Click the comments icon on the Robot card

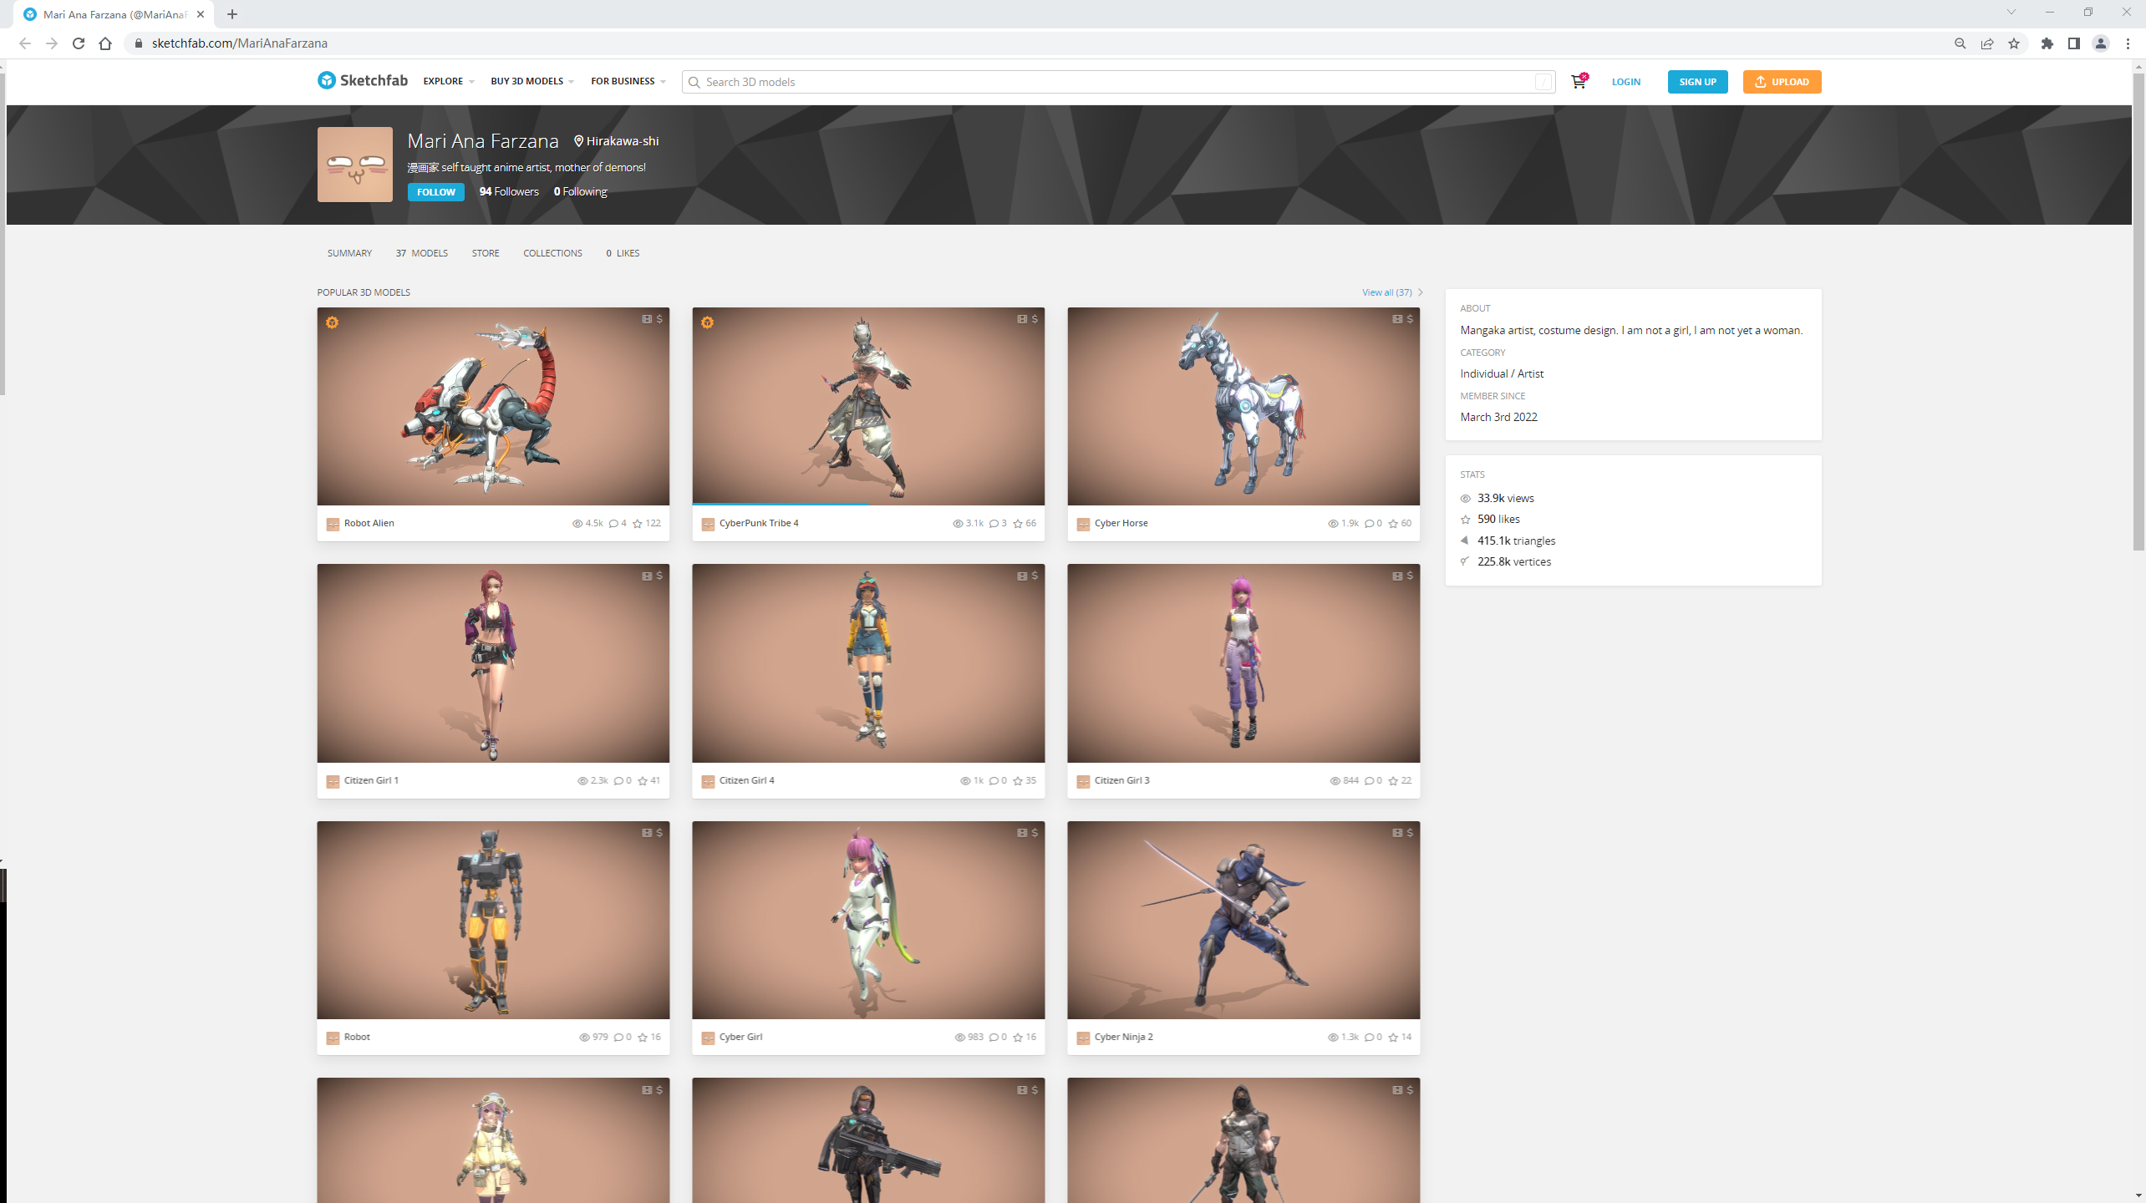[618, 1038]
